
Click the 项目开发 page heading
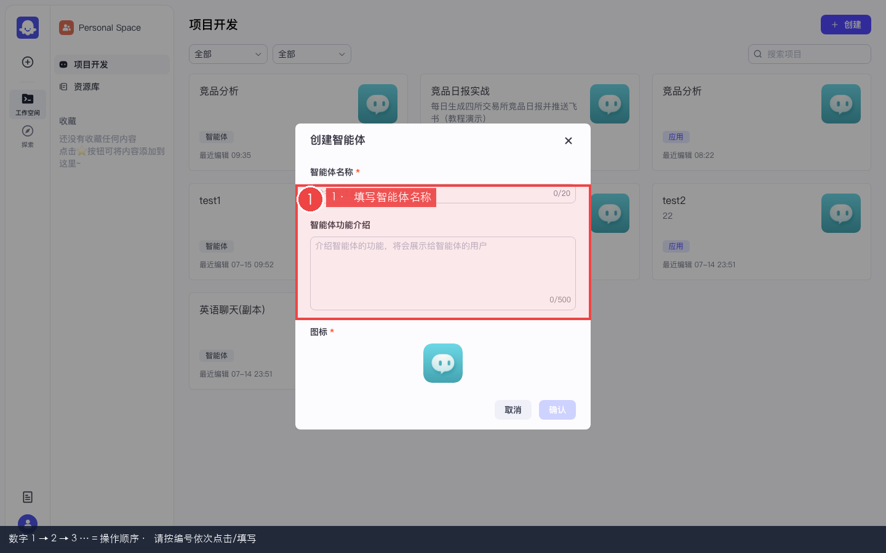point(214,25)
